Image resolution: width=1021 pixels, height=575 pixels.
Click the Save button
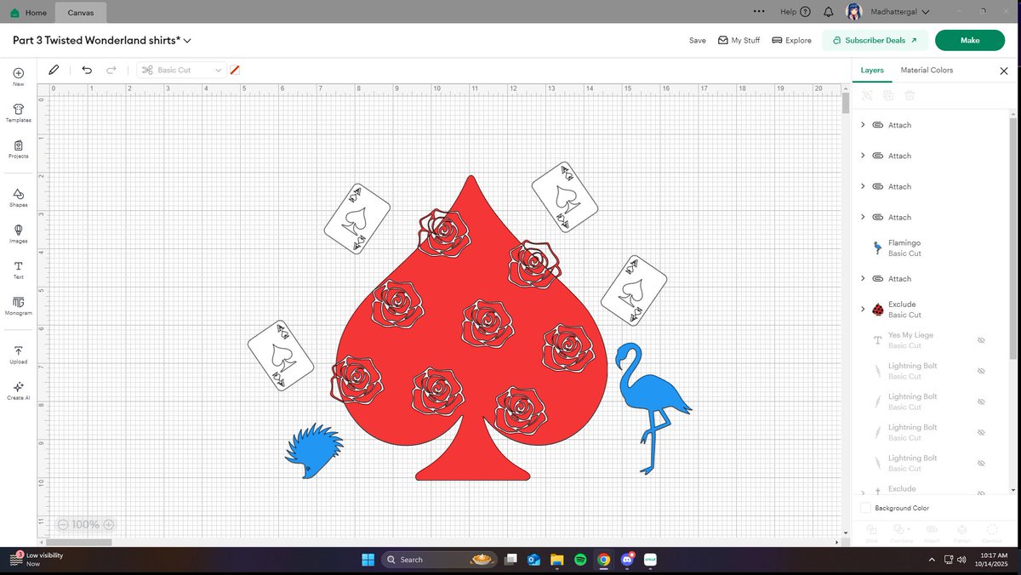click(698, 40)
